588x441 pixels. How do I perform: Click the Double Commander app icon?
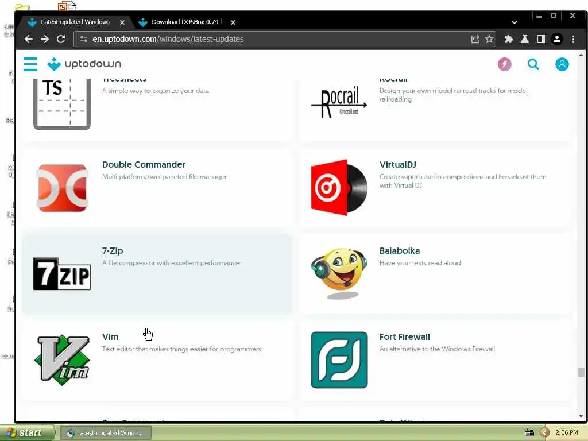coord(62,188)
